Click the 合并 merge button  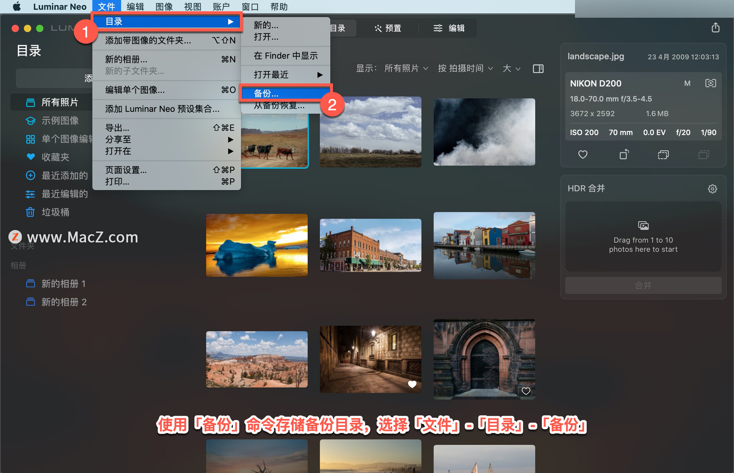point(643,285)
